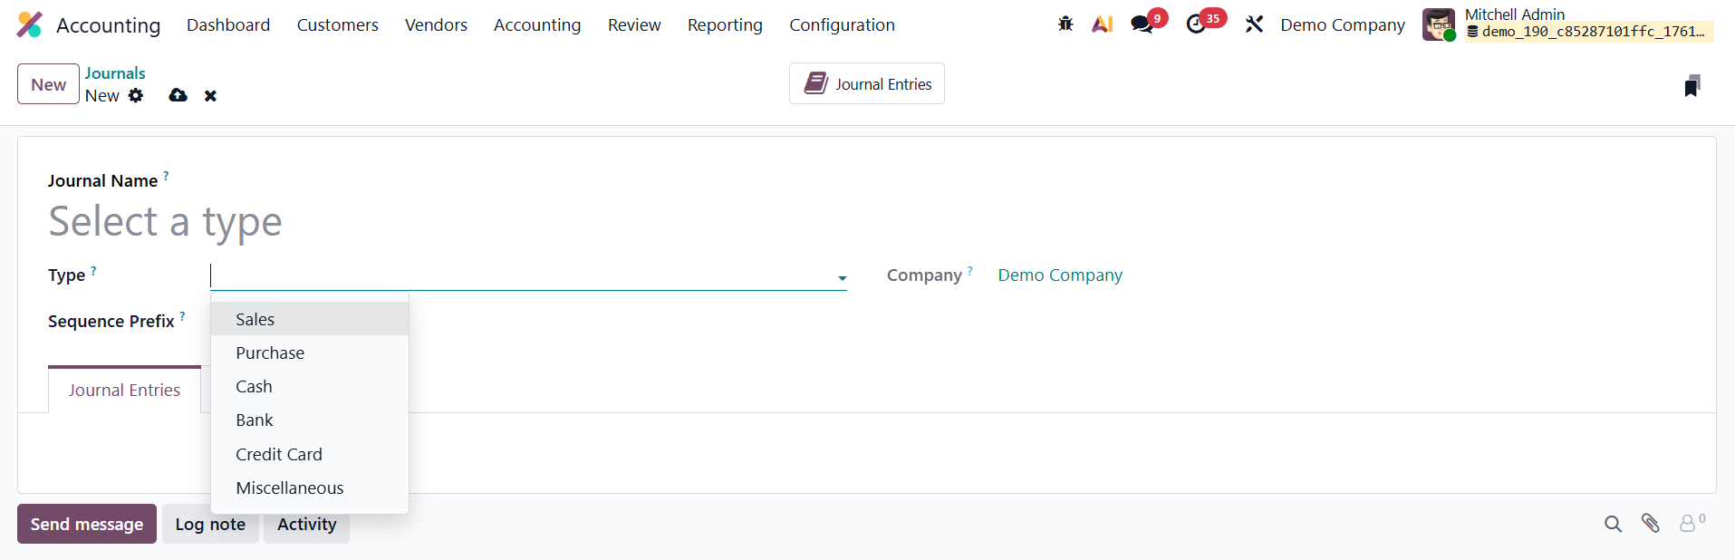This screenshot has width=1735, height=560.
Task: Open the Review menu
Action: pyautogui.click(x=634, y=24)
